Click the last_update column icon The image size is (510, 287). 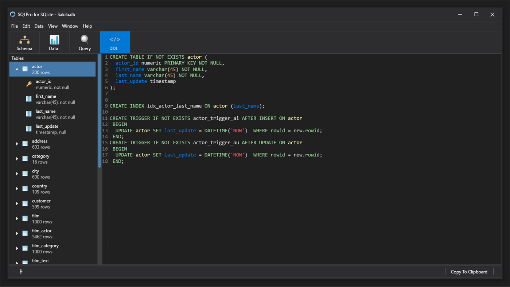pyautogui.click(x=29, y=129)
